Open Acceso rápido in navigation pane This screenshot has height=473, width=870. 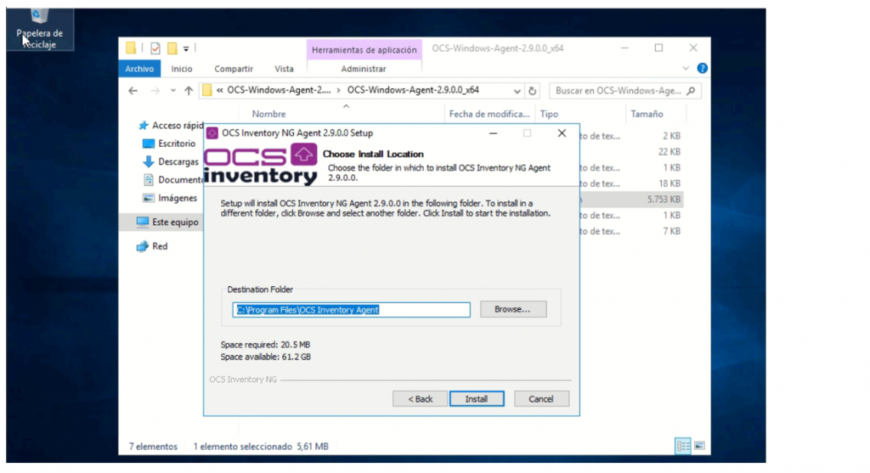[172, 126]
